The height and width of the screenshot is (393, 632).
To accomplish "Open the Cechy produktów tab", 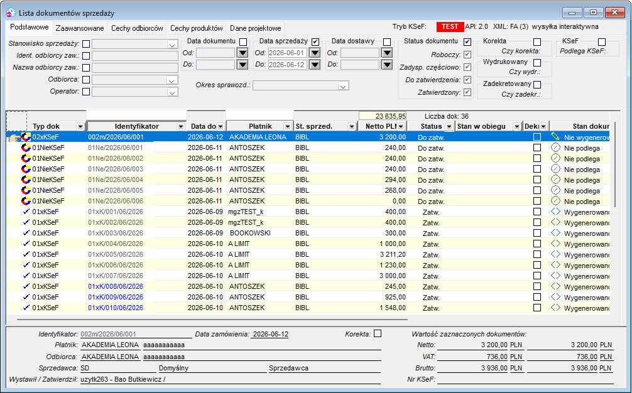I will coord(196,28).
